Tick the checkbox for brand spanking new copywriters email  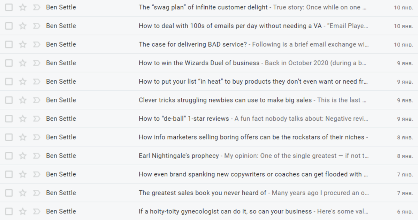pyautogui.click(x=9, y=174)
